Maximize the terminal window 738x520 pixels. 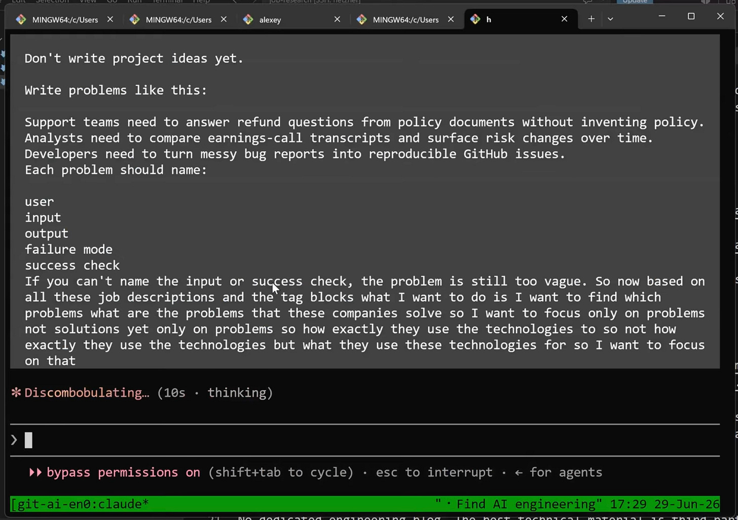tap(691, 16)
